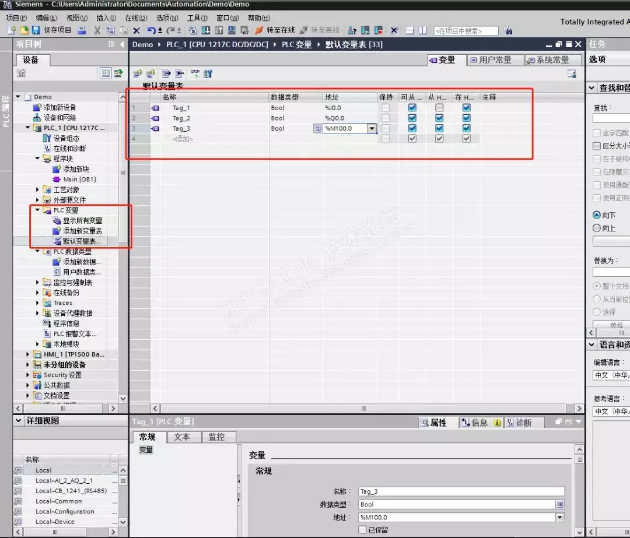Click the import tags icon in tag table toolbar
630x538 pixels.
tap(179, 73)
